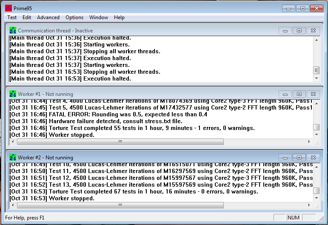
Task: Click down arrow of Communication thread scrollbar
Action: (317, 78)
